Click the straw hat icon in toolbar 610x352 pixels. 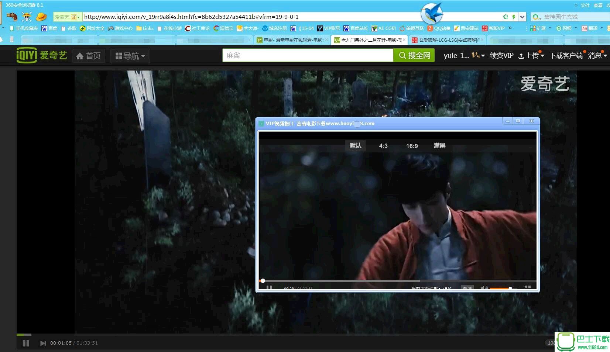[41, 17]
